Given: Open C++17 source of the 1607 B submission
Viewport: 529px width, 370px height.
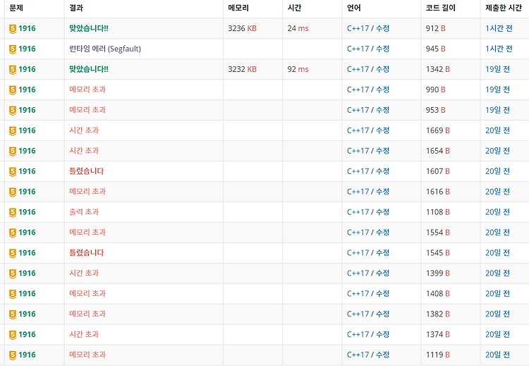Looking at the screenshot, I should pyautogui.click(x=358, y=171).
